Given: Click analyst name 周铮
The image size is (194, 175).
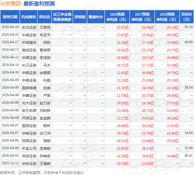Looking at the screenshot, I should 47,141.
